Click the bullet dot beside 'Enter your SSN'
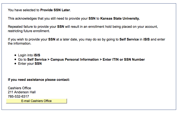181x116 pixels. pos(15,63)
